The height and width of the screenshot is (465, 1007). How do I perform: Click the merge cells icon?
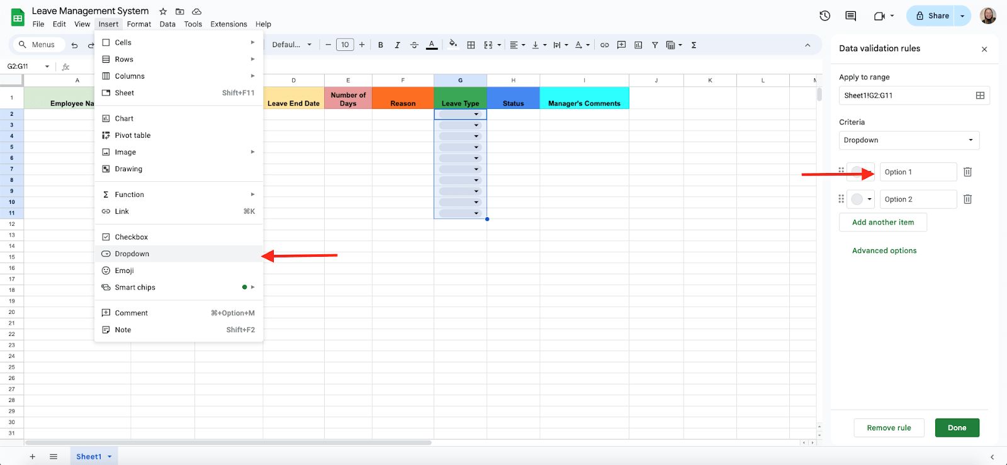click(x=488, y=45)
